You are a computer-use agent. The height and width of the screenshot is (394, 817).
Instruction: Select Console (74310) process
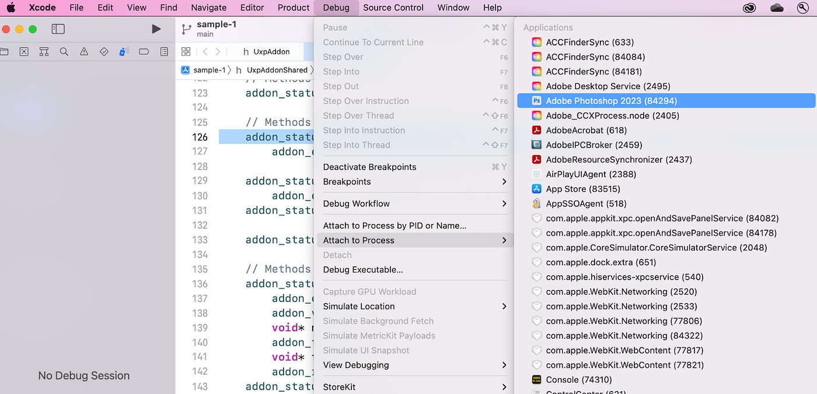[x=666, y=379]
